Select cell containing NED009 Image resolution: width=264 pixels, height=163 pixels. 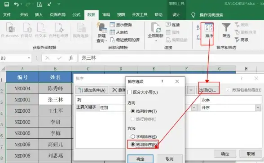[x=22, y=145]
